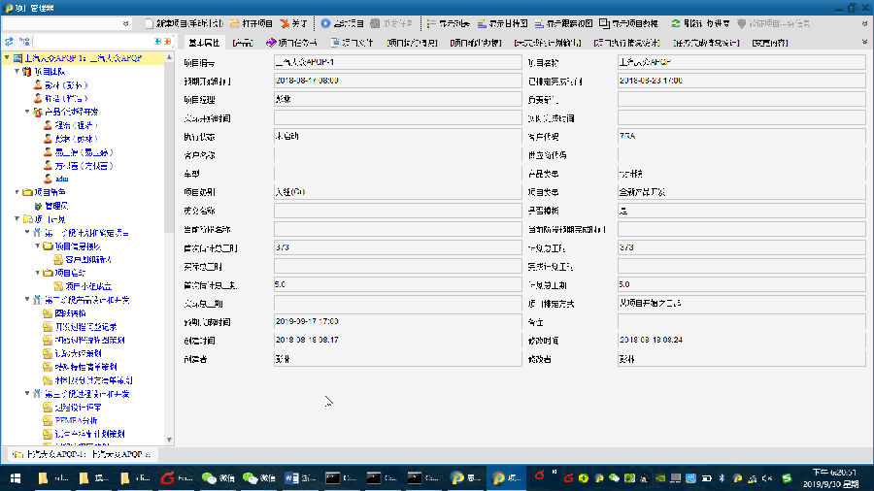
Task: Close the bottom document tab with X
Action: click(x=148, y=454)
